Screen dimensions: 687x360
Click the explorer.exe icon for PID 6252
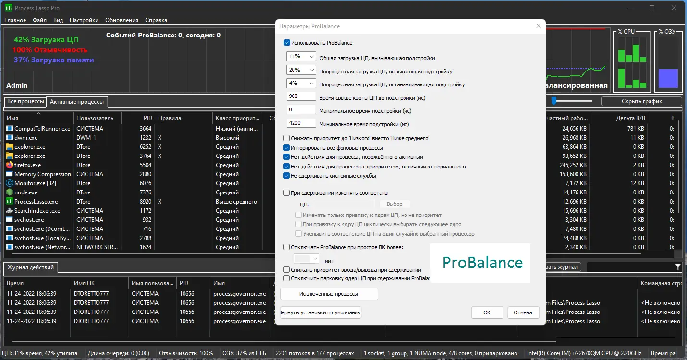pos(10,147)
